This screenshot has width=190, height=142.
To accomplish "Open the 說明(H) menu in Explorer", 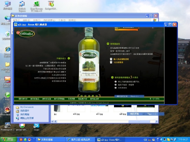I will coord(72,20).
